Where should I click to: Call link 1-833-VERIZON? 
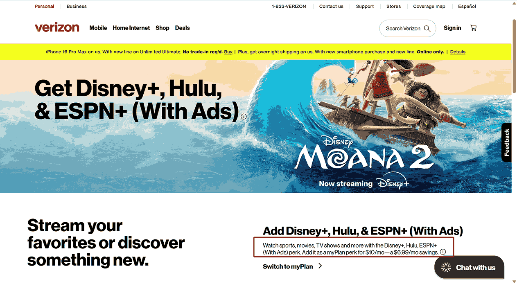coord(289,6)
